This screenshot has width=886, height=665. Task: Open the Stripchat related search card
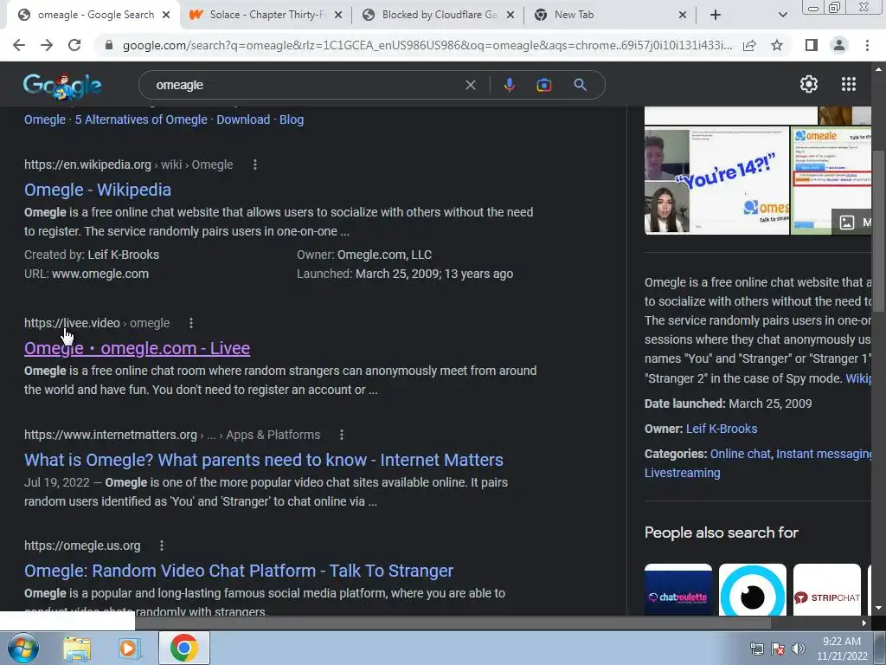coord(827,589)
